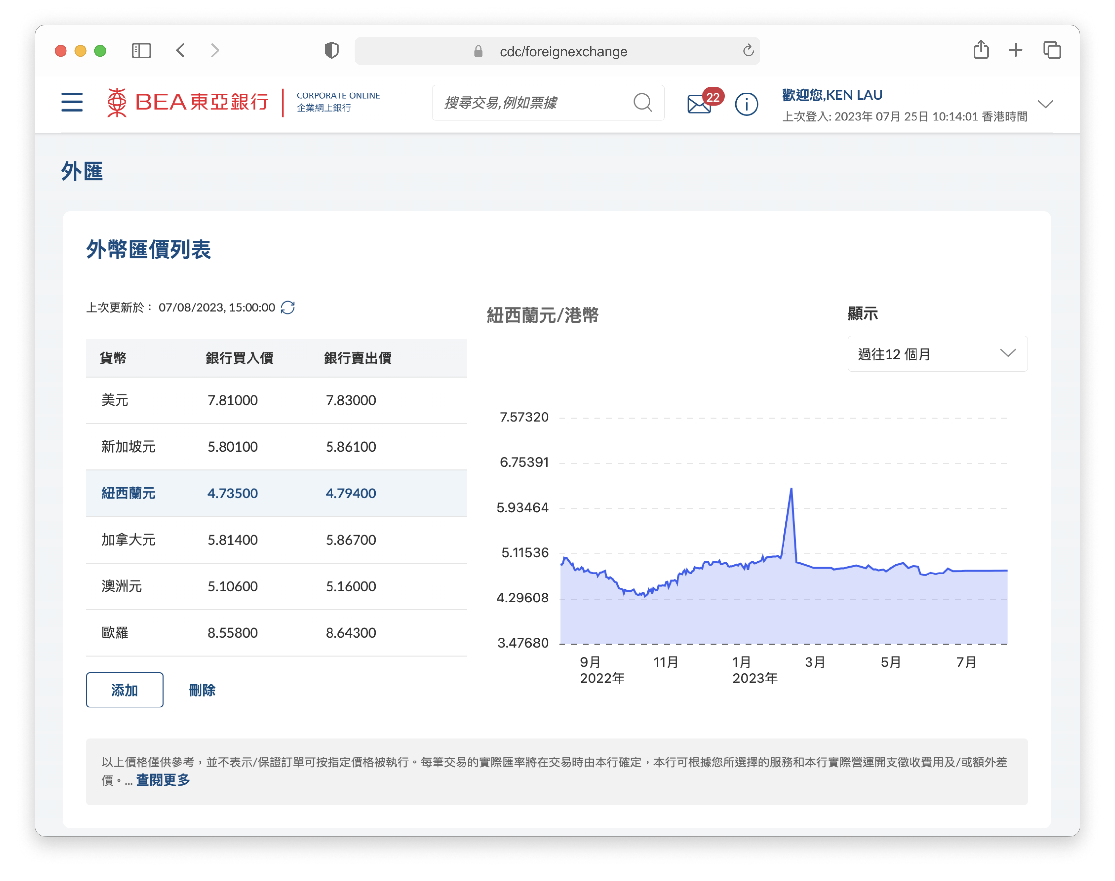The width and height of the screenshot is (1115, 881).
Task: Click the 1月 2023年 chart axis label
Action: point(755,670)
